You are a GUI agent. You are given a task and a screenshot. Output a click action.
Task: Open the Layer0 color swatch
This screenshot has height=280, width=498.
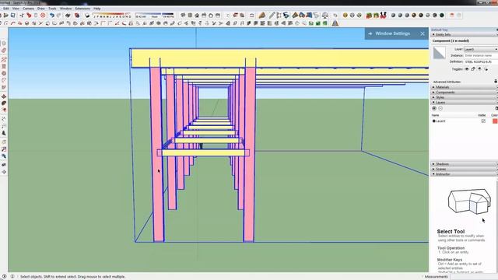495,121
